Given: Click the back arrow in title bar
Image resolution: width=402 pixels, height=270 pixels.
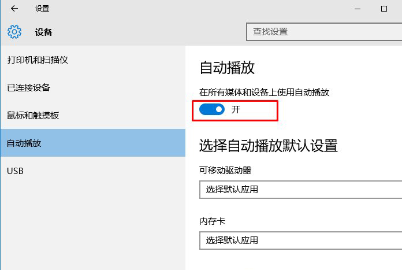Looking at the screenshot, I should pyautogui.click(x=14, y=9).
